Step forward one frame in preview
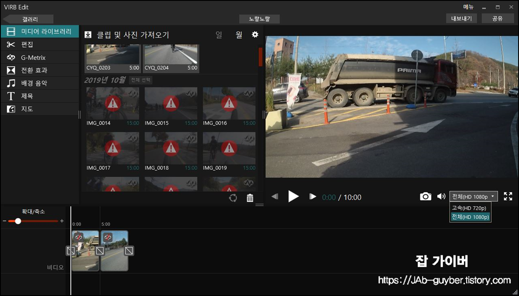This screenshot has width=519, height=296. pos(313,197)
